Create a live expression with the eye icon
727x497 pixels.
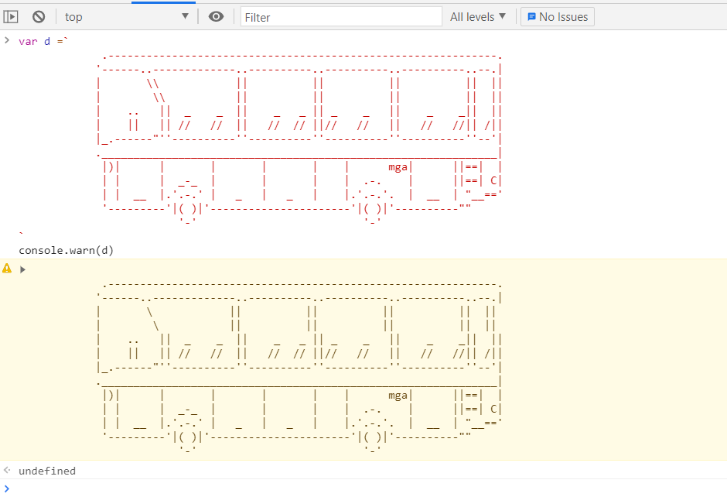click(x=216, y=17)
